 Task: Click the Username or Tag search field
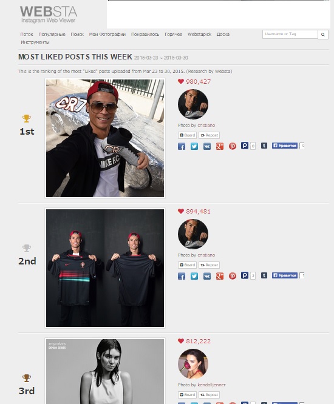point(290,34)
